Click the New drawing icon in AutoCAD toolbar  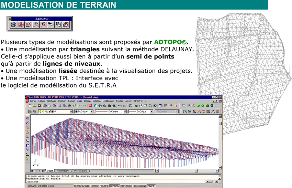point(30,106)
